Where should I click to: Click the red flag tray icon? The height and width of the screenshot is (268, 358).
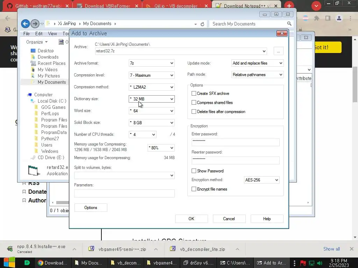pyautogui.click(x=303, y=263)
